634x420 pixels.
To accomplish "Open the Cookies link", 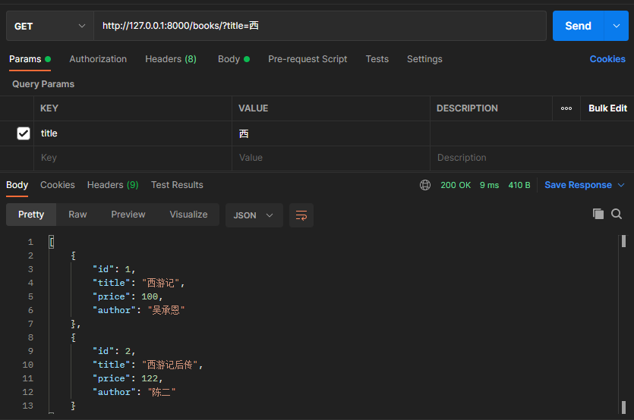I will point(607,59).
